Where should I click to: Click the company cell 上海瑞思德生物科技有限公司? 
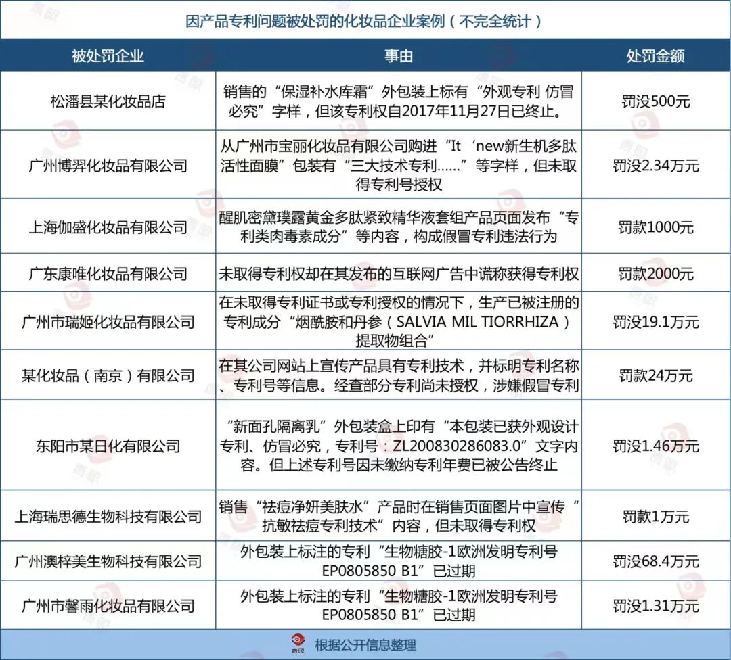108,516
